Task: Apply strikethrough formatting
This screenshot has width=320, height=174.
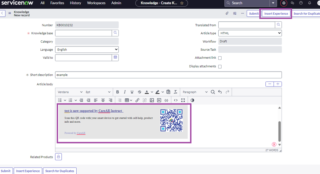Action: pos(139,92)
